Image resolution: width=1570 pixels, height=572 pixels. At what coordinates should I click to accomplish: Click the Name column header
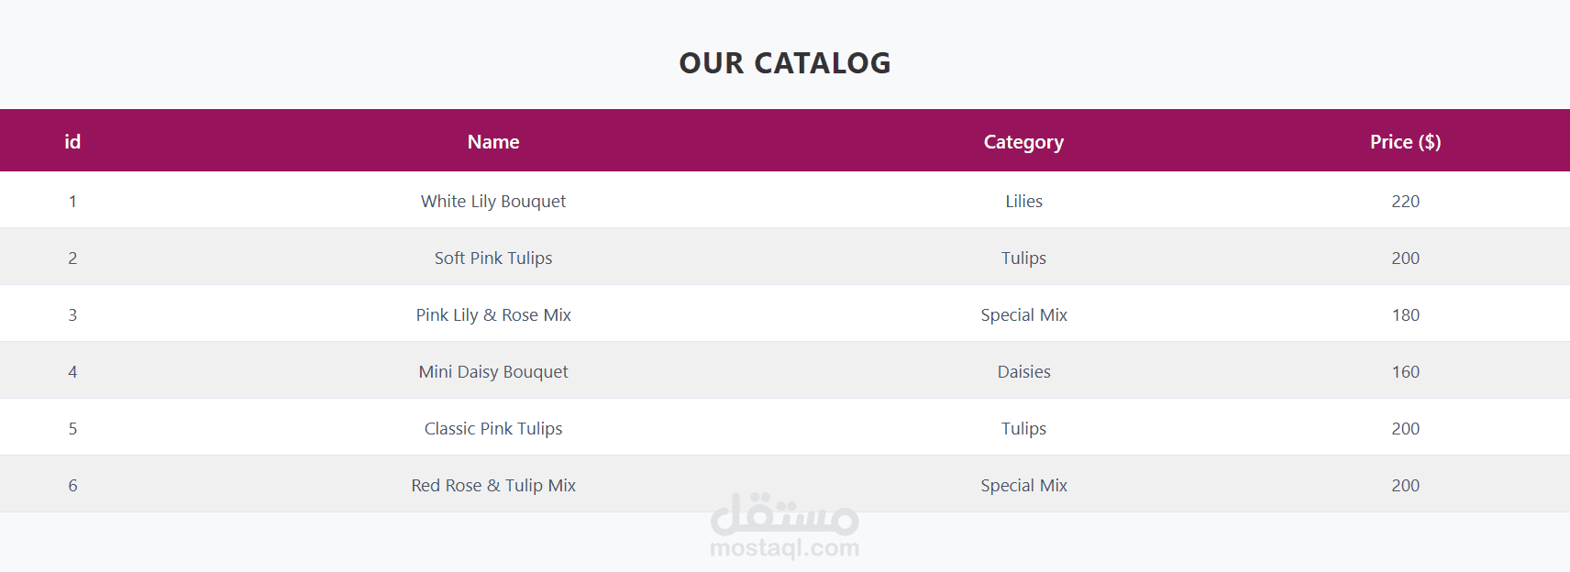point(493,142)
